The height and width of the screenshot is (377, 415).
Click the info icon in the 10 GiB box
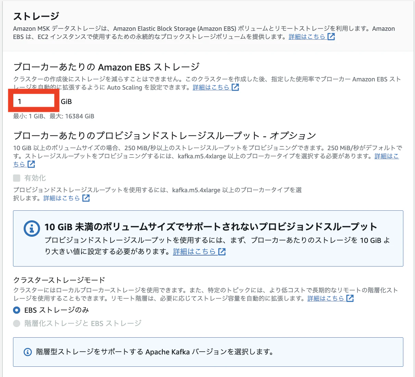[32, 228]
